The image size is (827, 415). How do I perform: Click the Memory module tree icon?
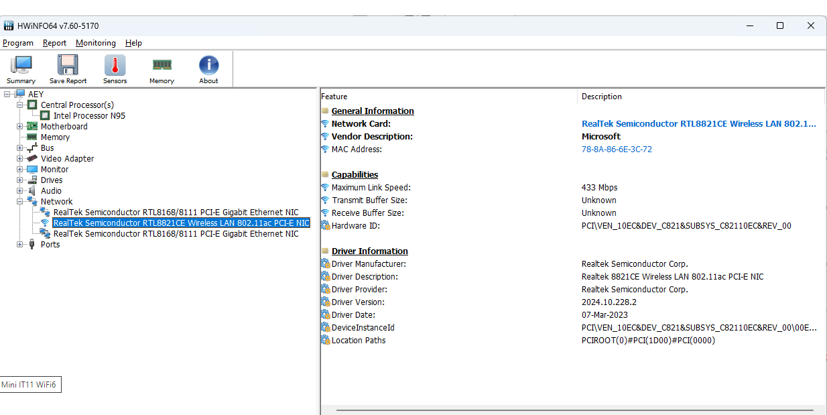point(32,137)
